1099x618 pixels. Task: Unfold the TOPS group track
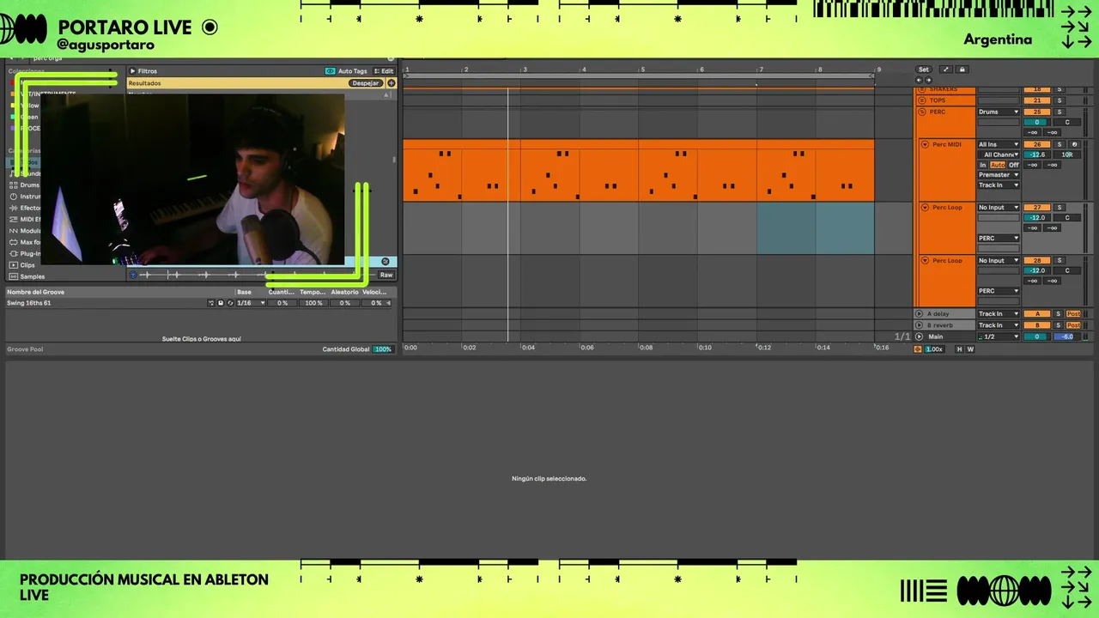click(x=922, y=100)
